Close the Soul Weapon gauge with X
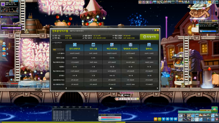 coord(21,26)
